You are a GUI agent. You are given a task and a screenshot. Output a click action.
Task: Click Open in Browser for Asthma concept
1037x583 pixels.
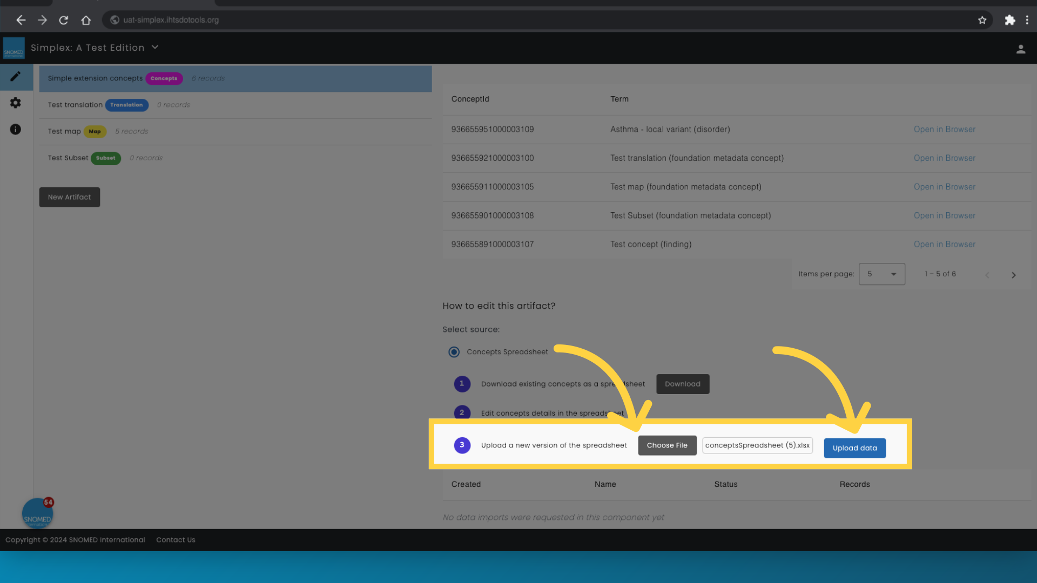tap(945, 129)
